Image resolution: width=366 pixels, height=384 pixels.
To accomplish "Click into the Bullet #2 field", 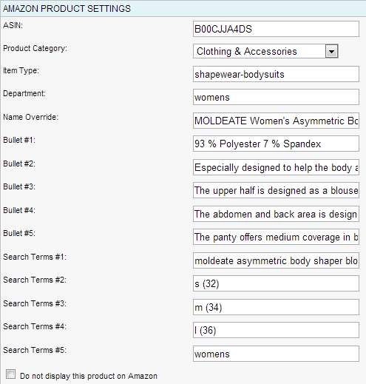I will click(x=276, y=167).
